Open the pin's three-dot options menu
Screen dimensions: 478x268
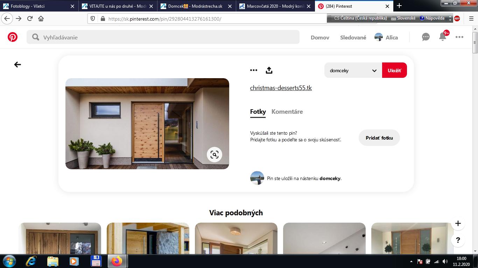click(x=254, y=70)
